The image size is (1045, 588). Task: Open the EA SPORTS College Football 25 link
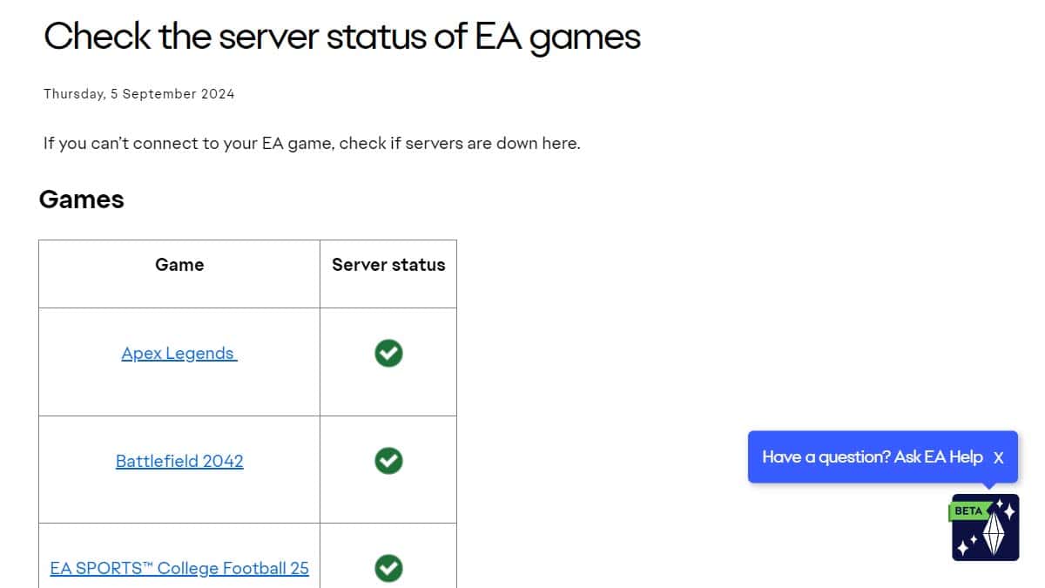(179, 568)
